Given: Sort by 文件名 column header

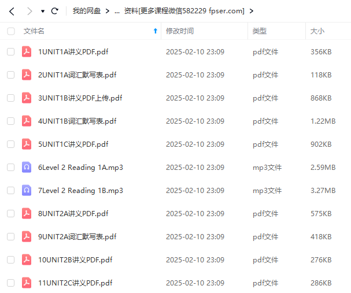Looking at the screenshot, I should pos(34,31).
